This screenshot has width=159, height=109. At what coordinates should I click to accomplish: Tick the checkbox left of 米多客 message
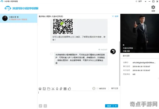[51, 54]
